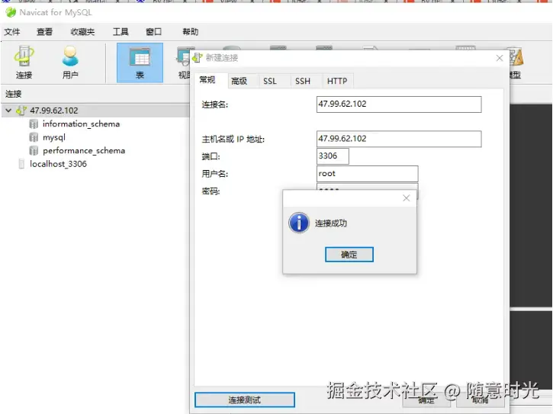The height and width of the screenshot is (414, 553).
Task: Click the 主机名或 IP 地址 input field
Action: tap(399, 139)
